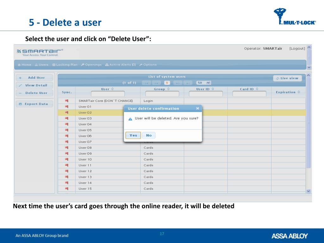Click the user list scrollbar up arrow
Viewport: 324px width, 243px height.
point(308,75)
